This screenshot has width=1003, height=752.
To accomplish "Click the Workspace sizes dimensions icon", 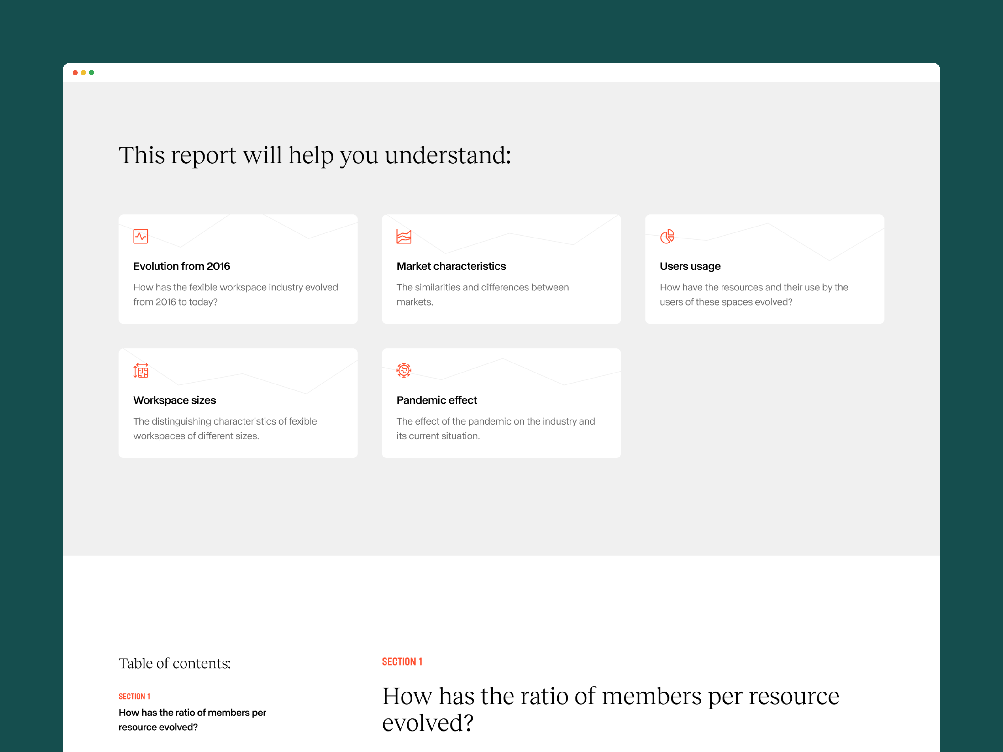I will coord(141,370).
